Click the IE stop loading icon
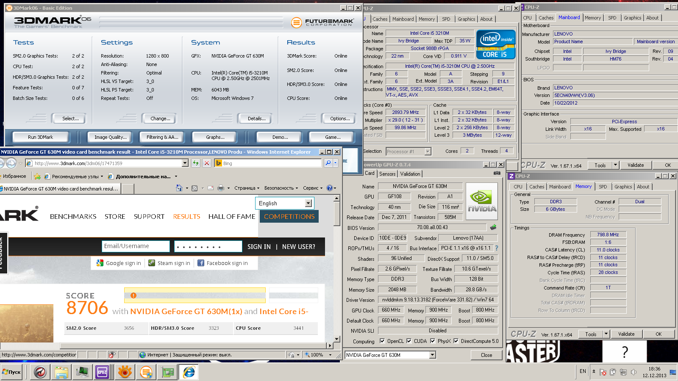The image size is (678, 381). click(207, 163)
